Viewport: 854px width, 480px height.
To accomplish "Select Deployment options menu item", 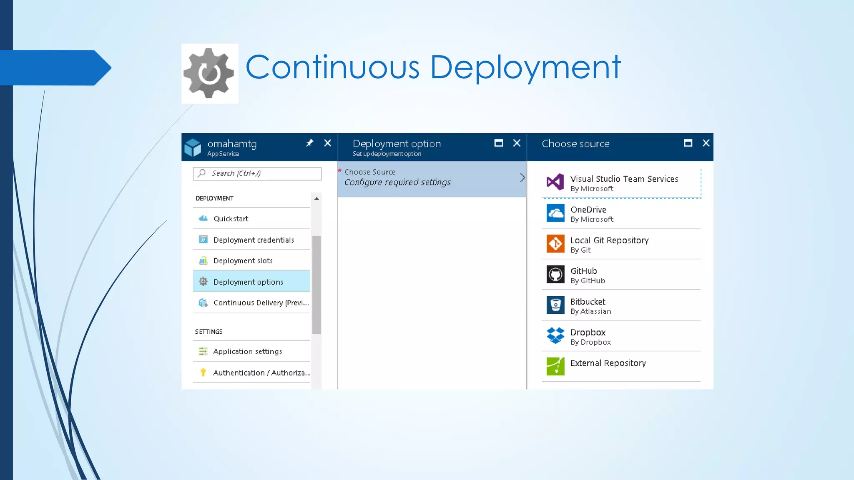I will 251,282.
